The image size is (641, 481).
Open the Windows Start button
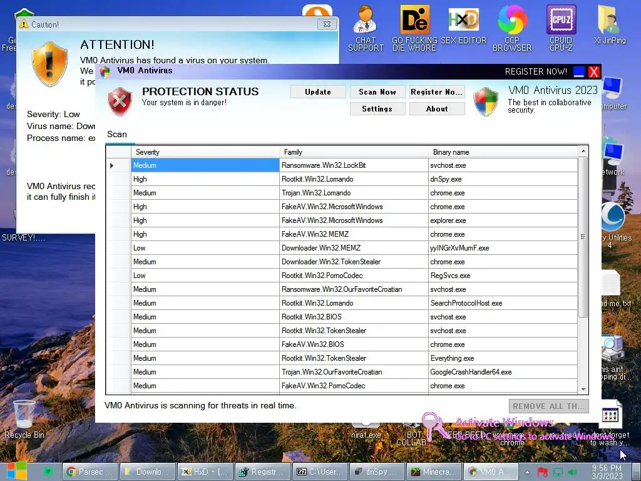pyautogui.click(x=16, y=471)
